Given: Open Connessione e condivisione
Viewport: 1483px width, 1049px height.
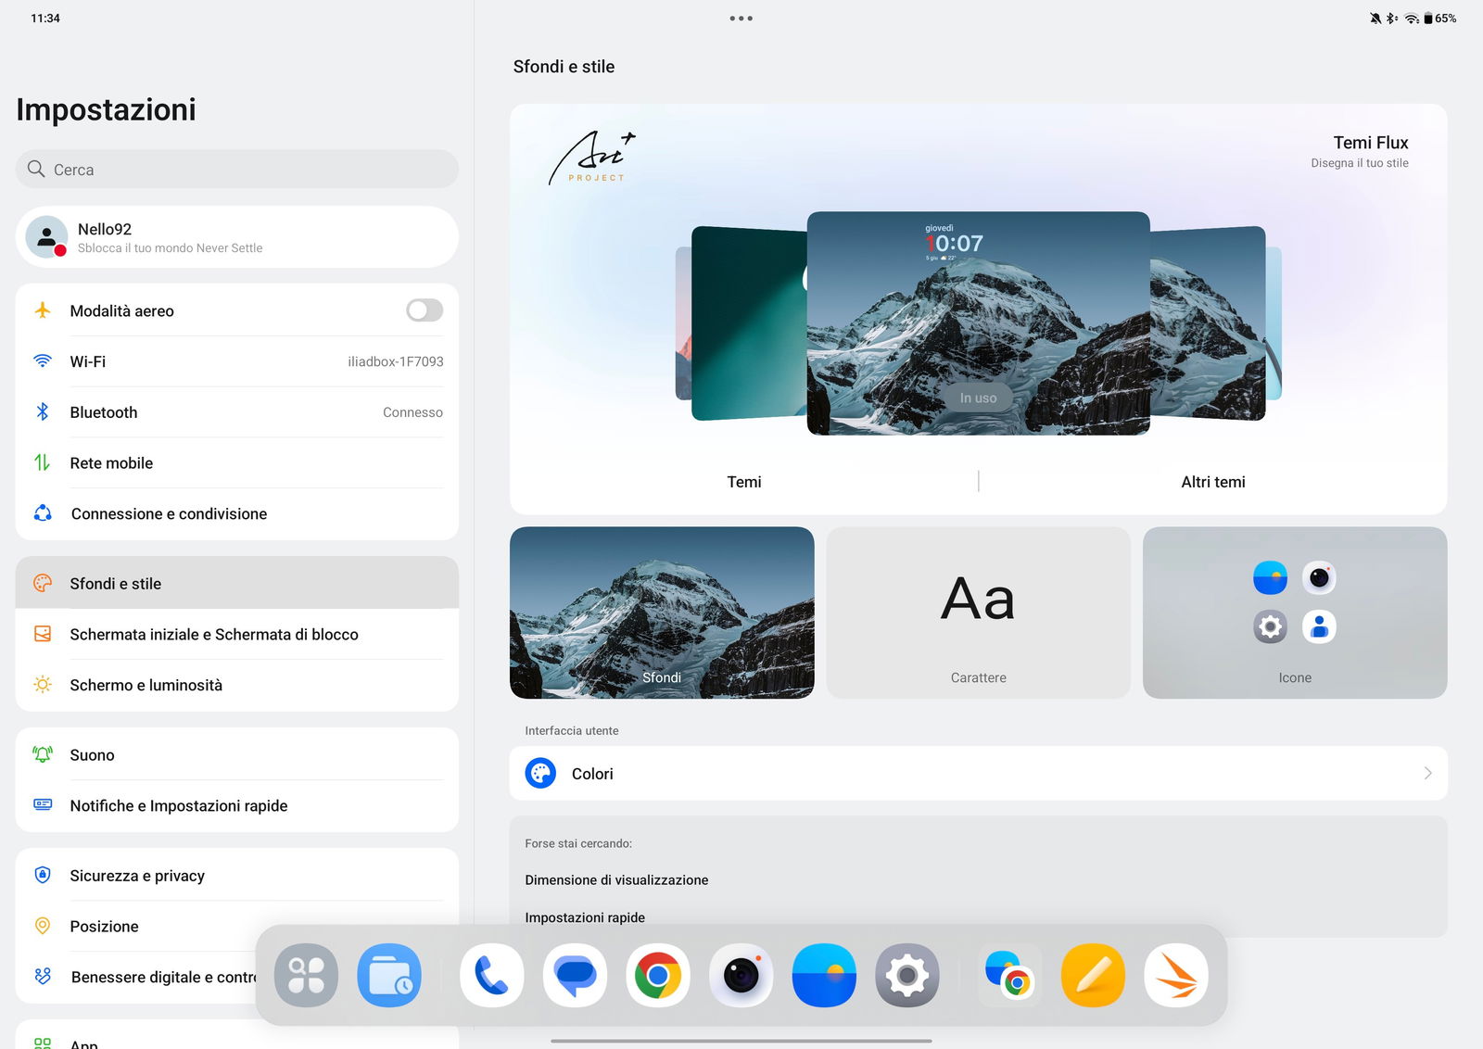Looking at the screenshot, I should tap(237, 513).
